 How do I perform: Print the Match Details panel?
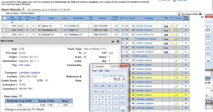113,42
